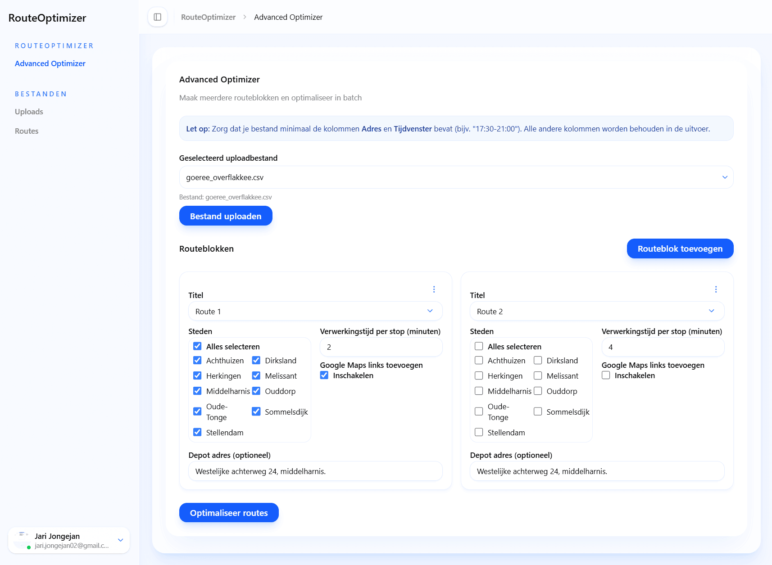Uncheck Alles selecteren in Route 1
The width and height of the screenshot is (772, 565).
(197, 346)
